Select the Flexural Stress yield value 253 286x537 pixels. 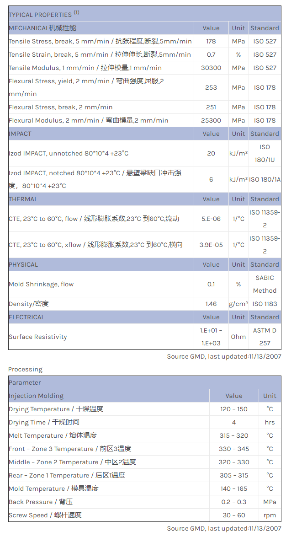pos(211,87)
